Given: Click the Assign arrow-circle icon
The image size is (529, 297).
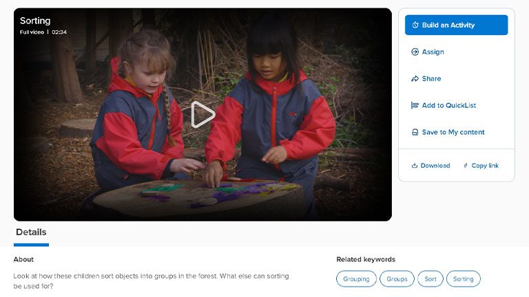Looking at the screenshot, I should [x=415, y=52].
